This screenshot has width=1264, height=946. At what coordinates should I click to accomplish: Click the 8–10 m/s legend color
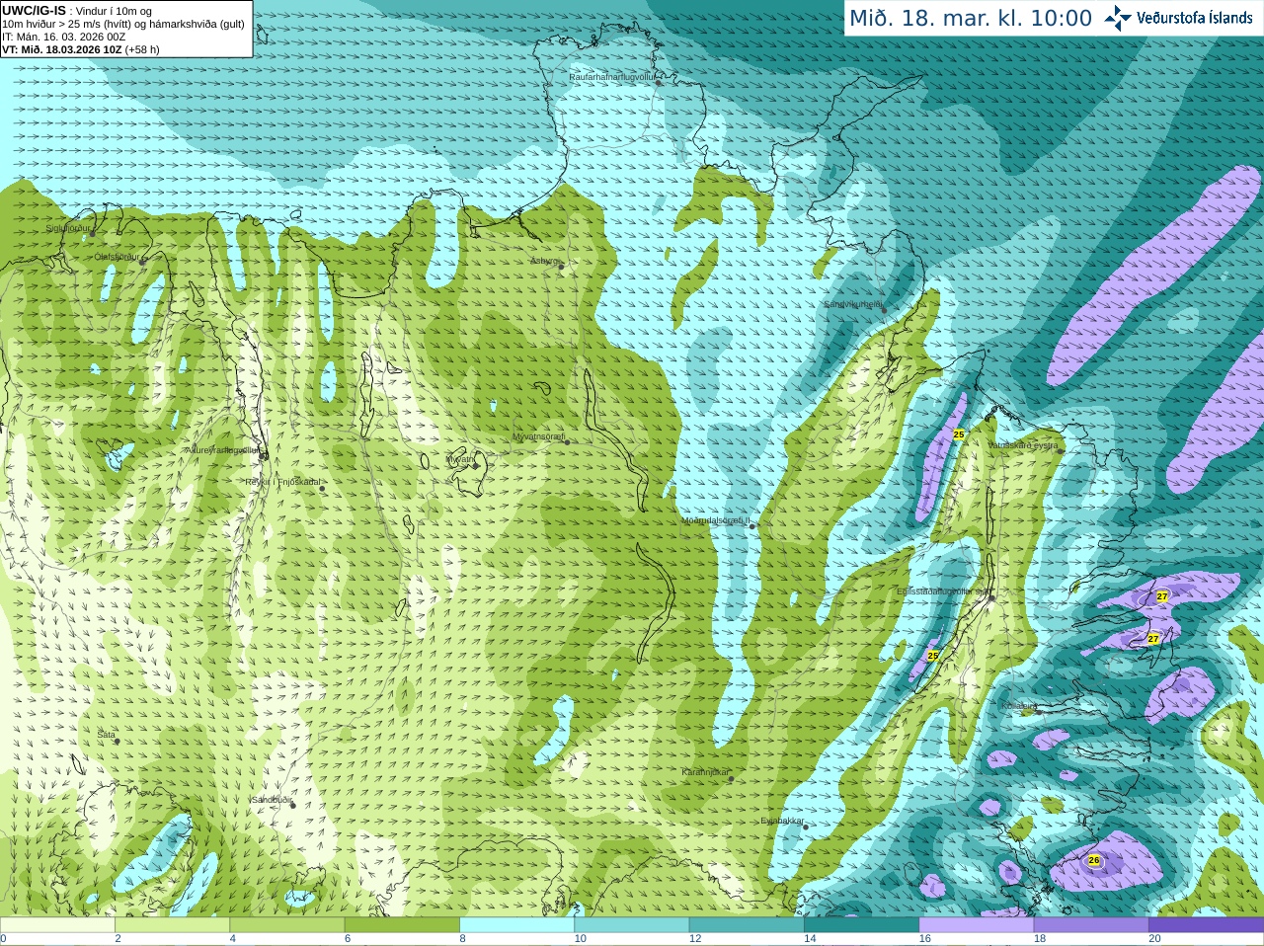(x=516, y=924)
